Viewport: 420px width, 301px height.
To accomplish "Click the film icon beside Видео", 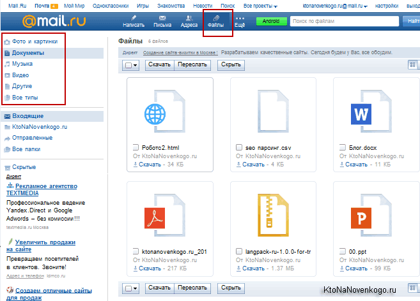I will point(7,75).
